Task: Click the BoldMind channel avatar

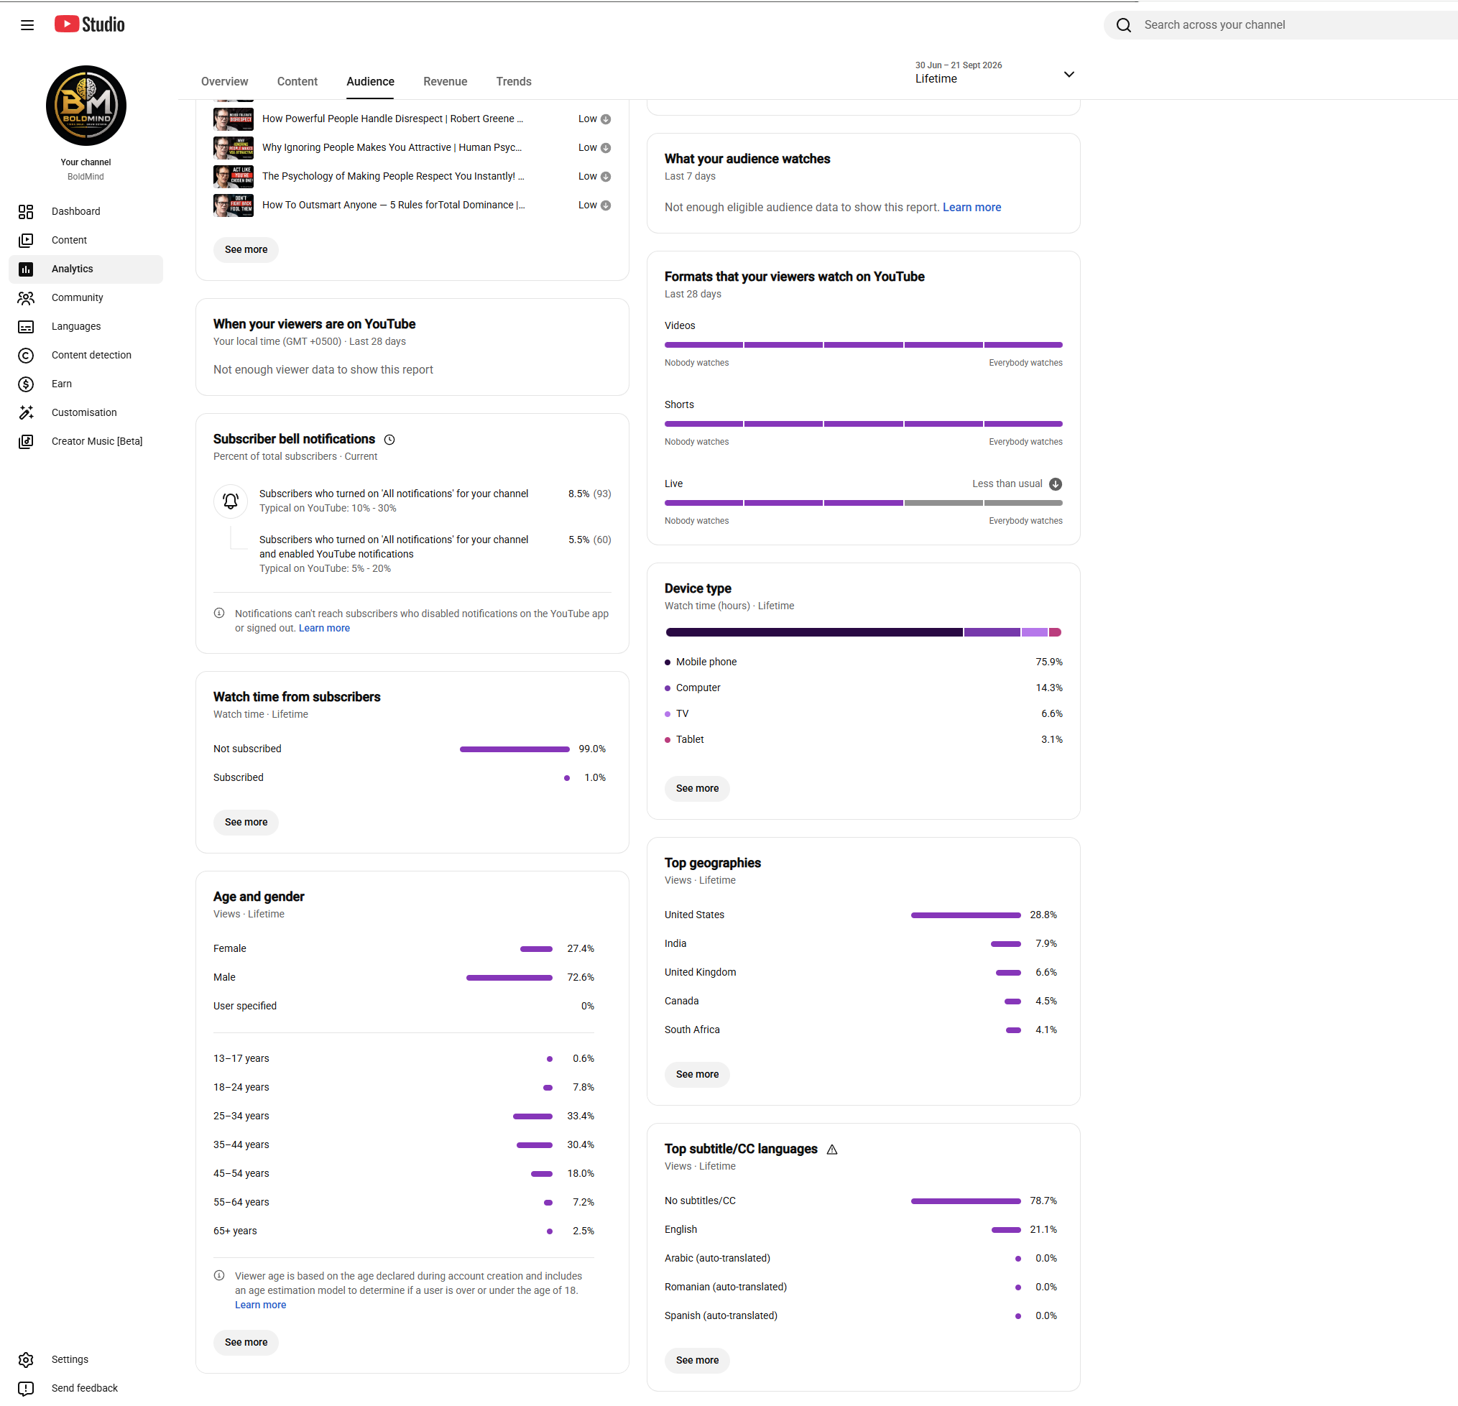Action: pyautogui.click(x=86, y=106)
